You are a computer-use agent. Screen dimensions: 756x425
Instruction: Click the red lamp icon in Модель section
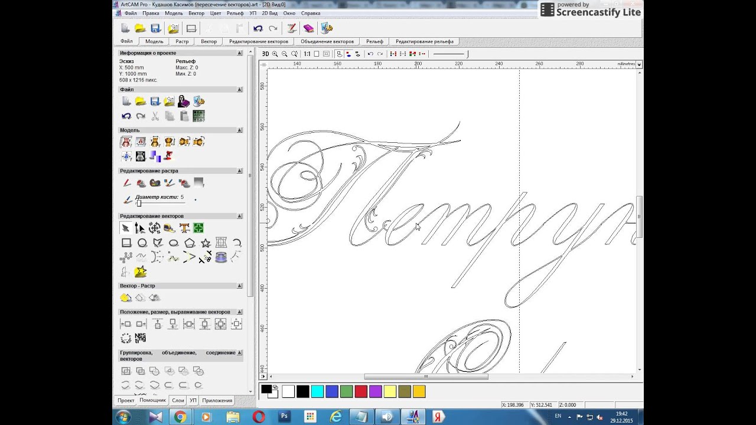[169, 156]
